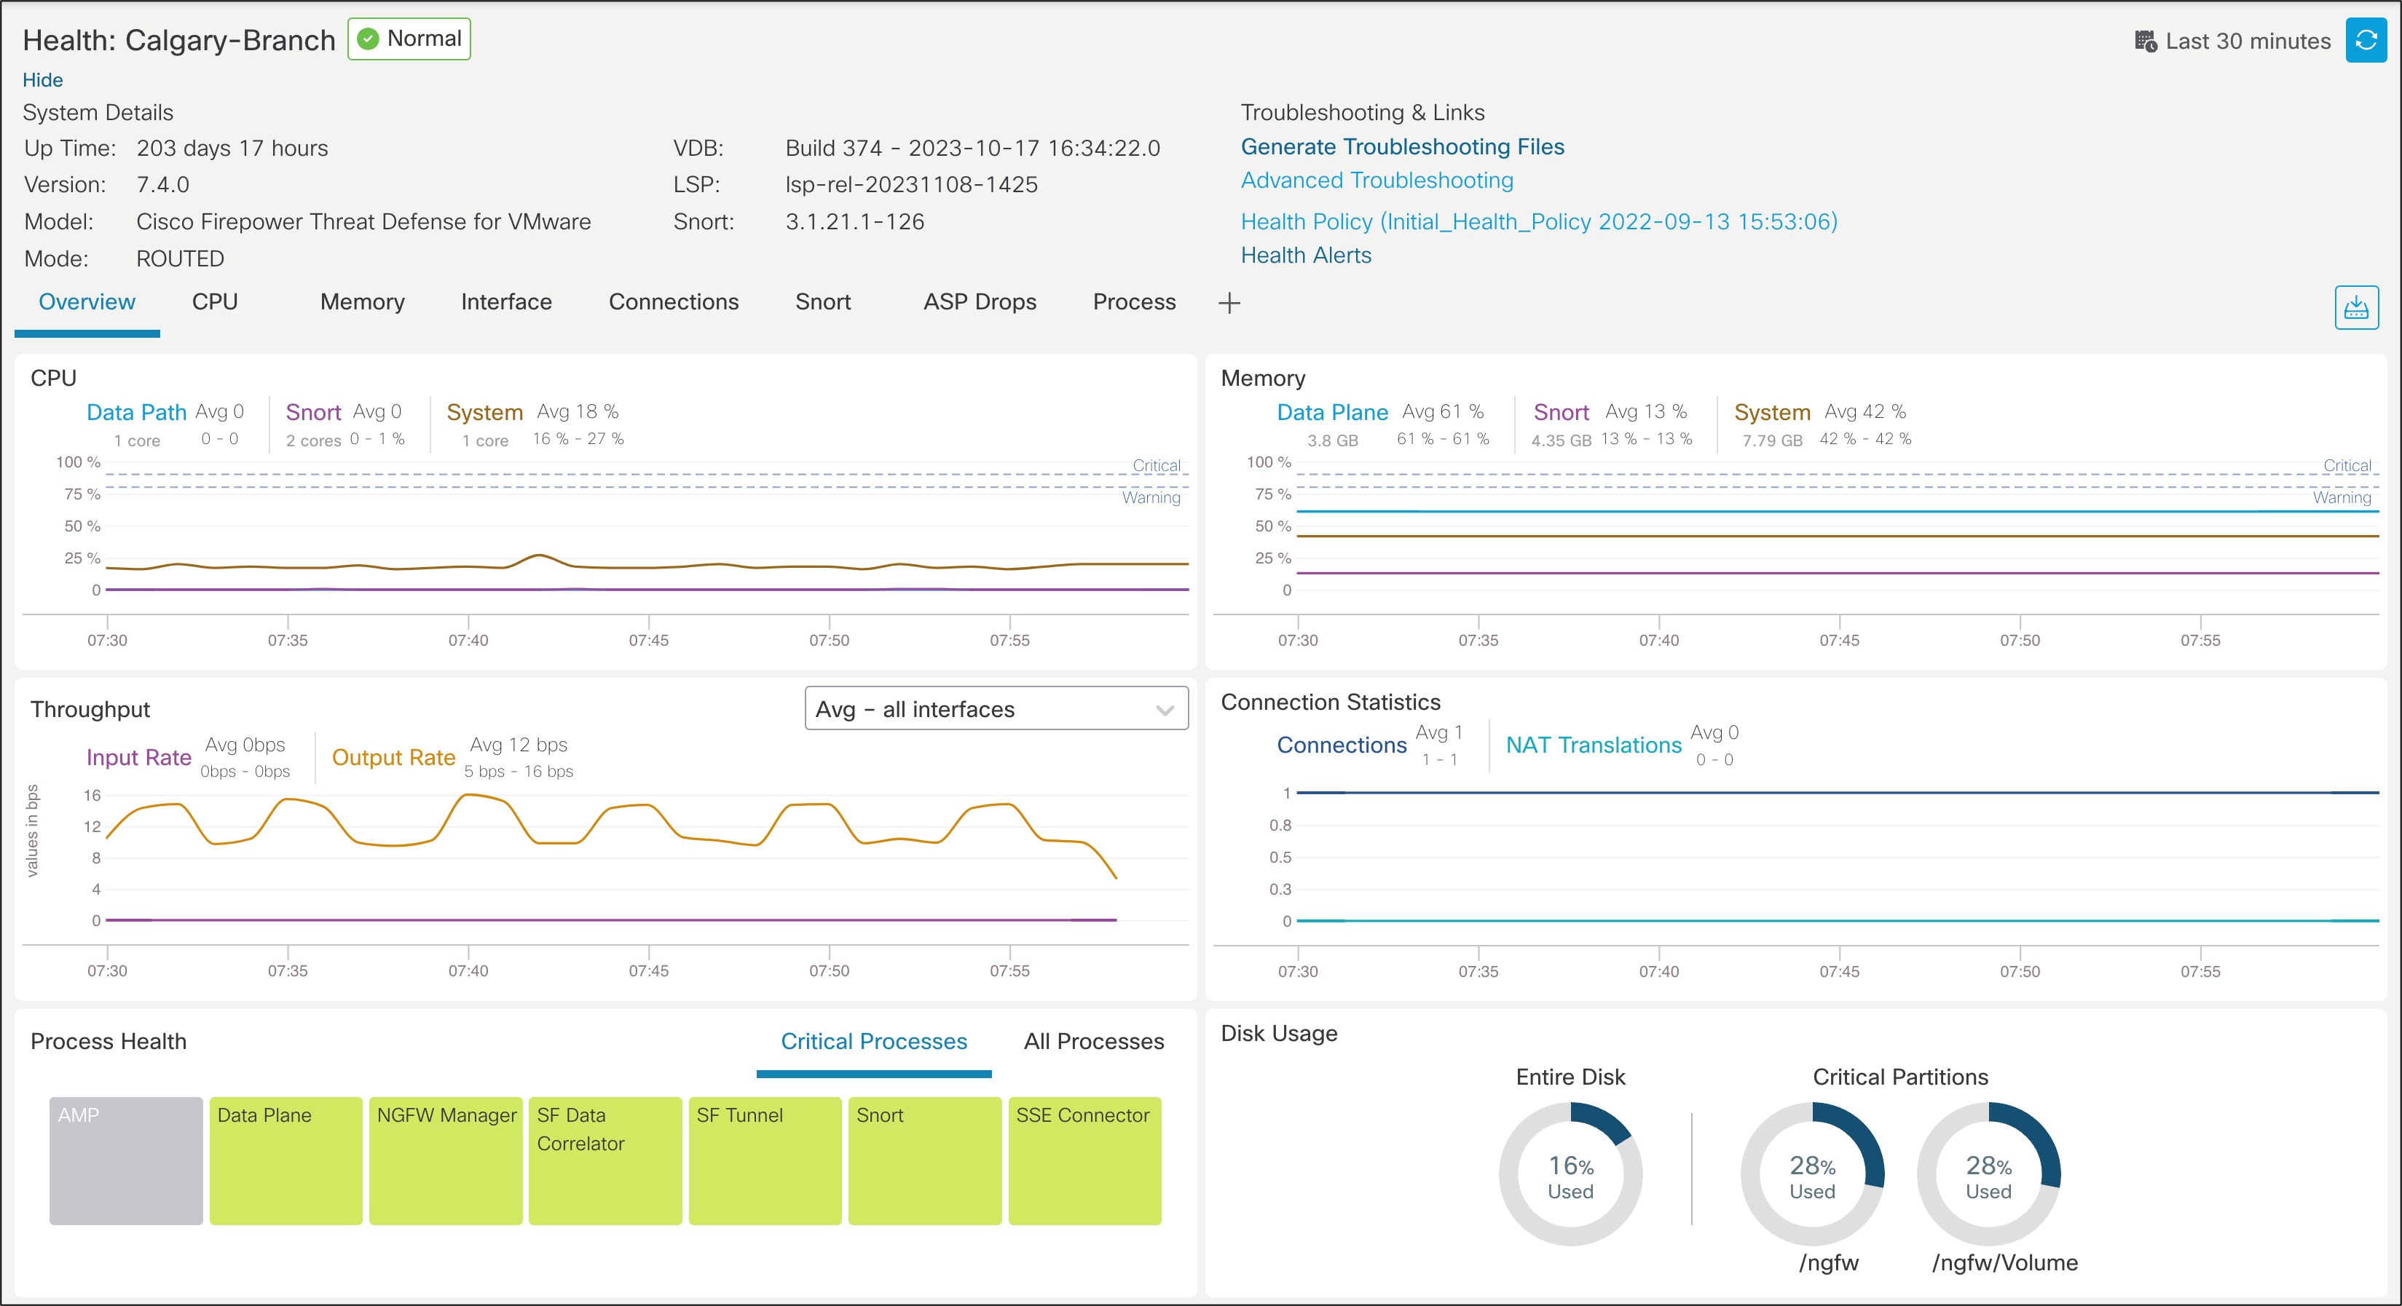Image resolution: width=2402 pixels, height=1306 pixels.
Task: Switch to the CPU tab
Action: pos(214,302)
